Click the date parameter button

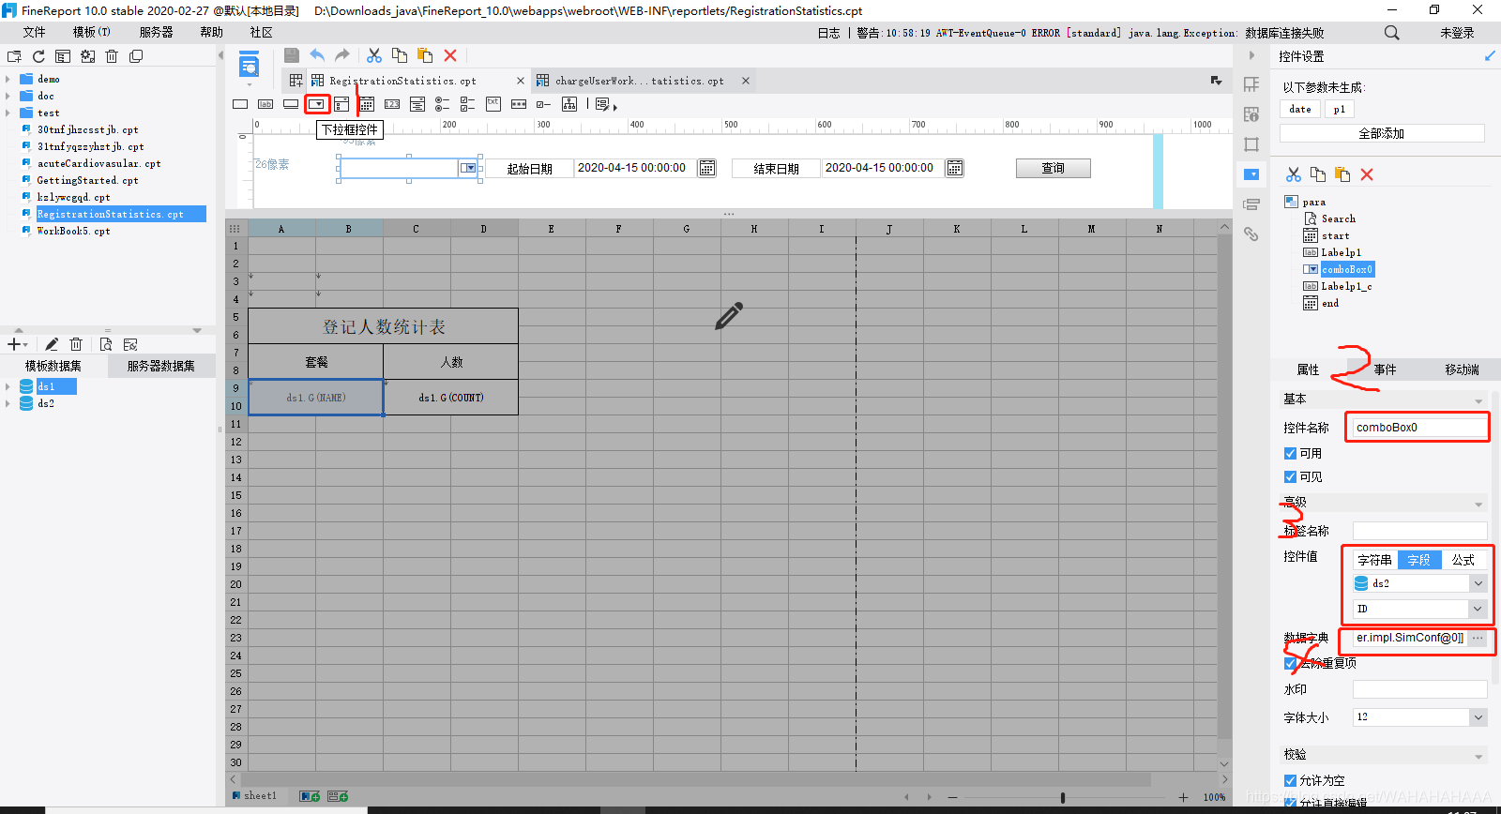click(1300, 110)
